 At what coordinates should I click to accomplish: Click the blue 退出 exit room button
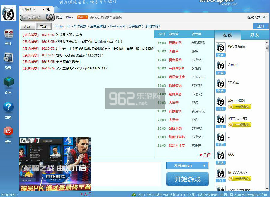coord(261,26)
